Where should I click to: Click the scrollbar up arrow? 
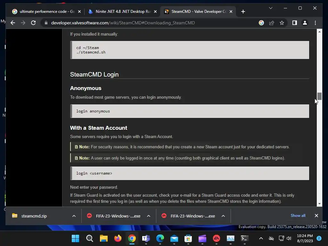coord(319,32)
